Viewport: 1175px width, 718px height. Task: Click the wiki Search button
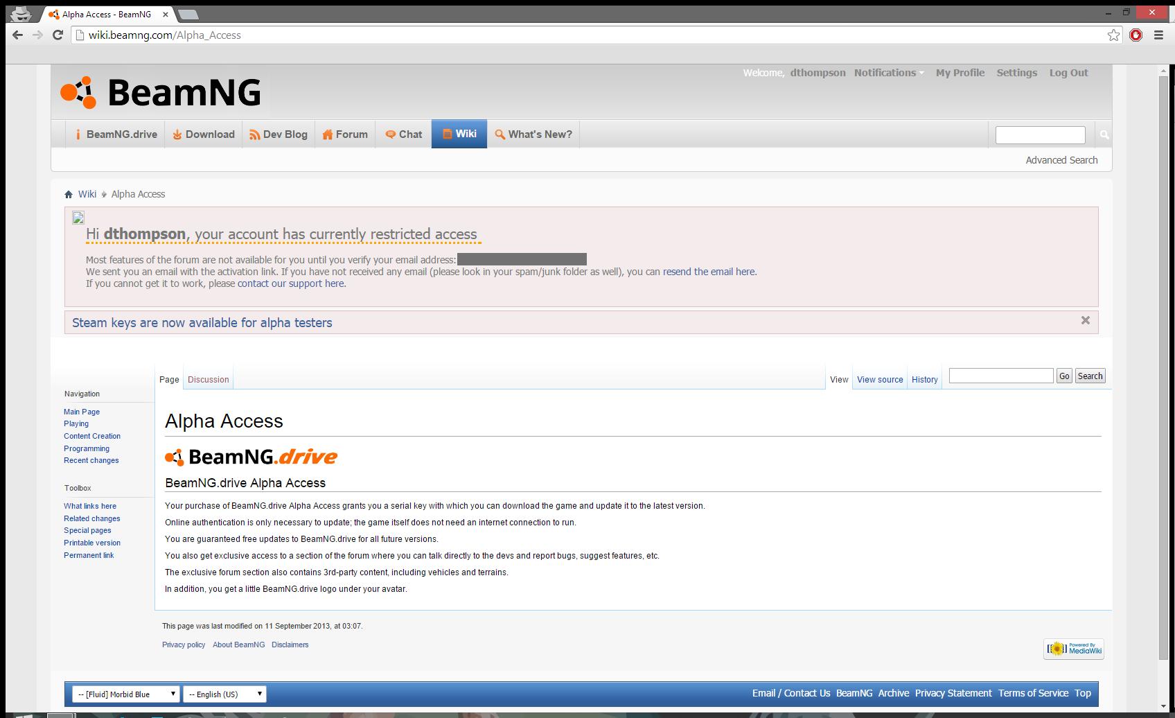(x=1090, y=376)
